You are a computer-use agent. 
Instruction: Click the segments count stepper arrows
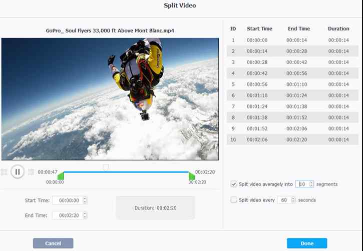click(x=311, y=184)
